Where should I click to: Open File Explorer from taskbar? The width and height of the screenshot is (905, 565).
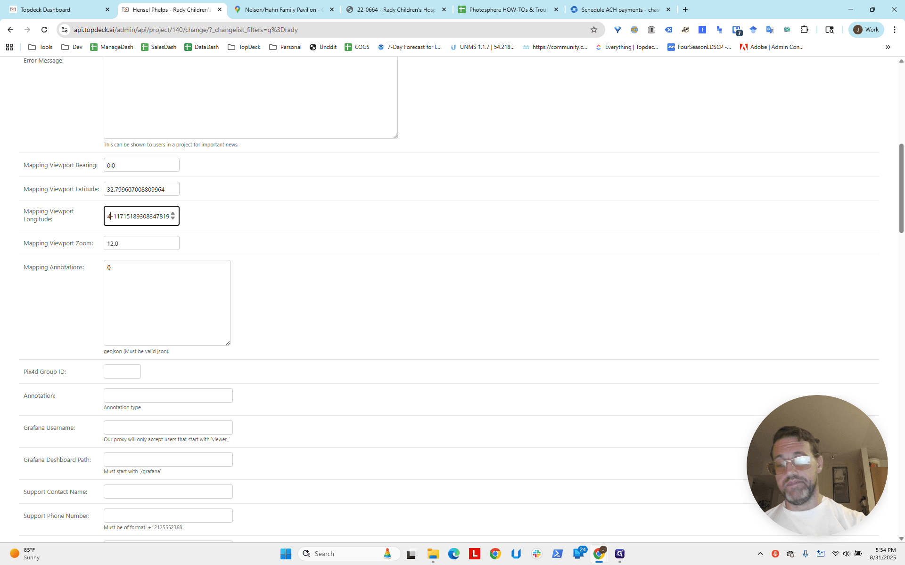tap(433, 554)
